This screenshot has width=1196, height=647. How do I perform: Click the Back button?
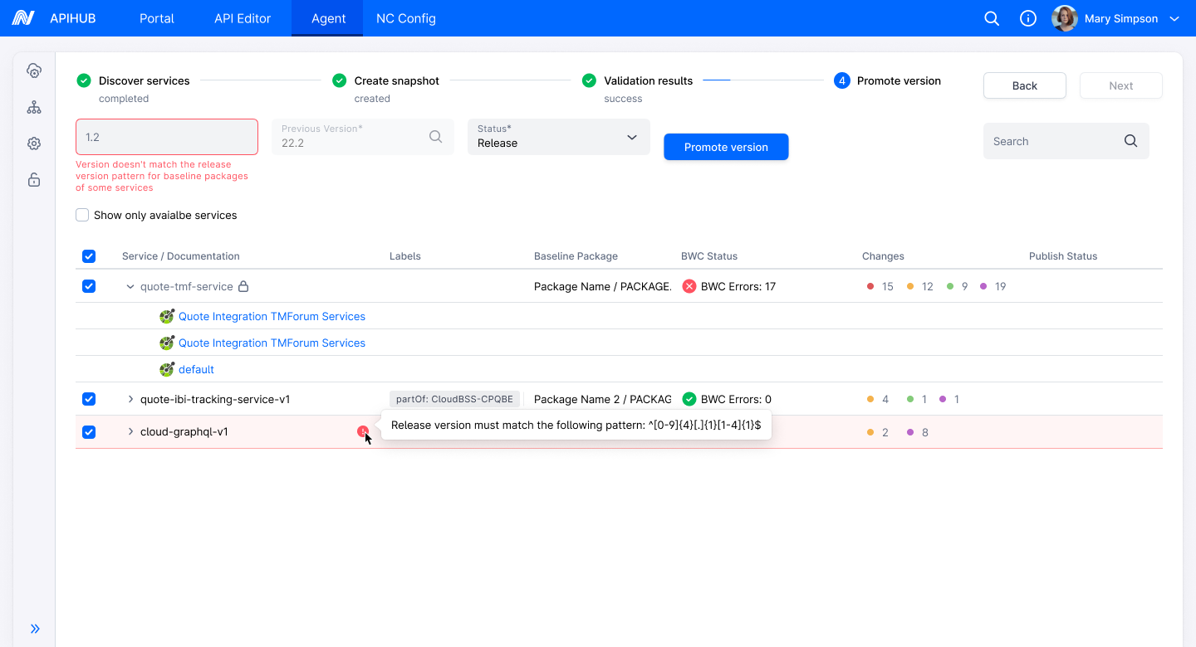pyautogui.click(x=1025, y=85)
